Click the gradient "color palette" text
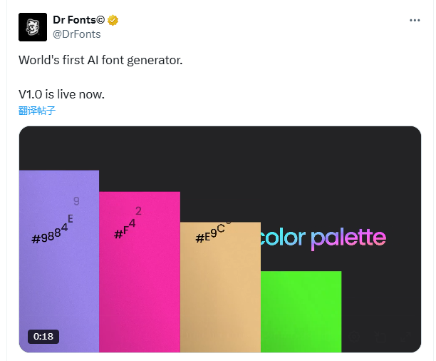Screen dimensions: 436x361 point(323,238)
